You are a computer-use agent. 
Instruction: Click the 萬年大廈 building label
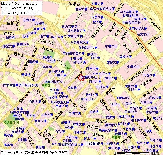coord(156,140)
